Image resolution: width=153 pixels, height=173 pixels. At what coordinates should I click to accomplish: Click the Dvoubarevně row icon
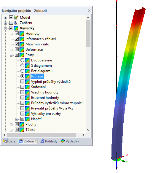tap(27, 60)
